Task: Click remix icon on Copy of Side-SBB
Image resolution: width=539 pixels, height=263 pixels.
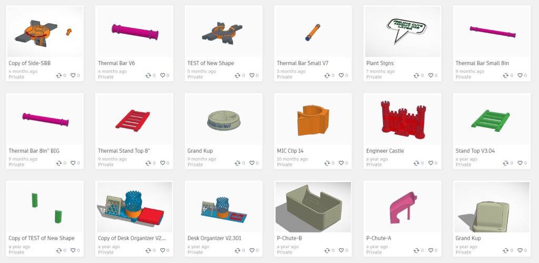Action: point(59,76)
